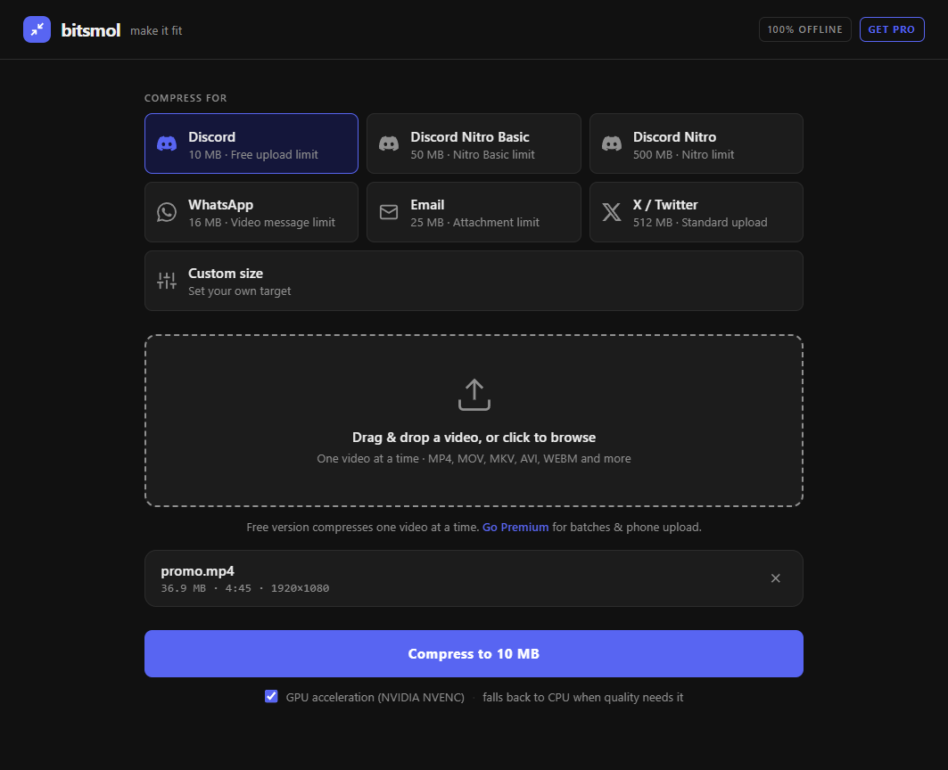This screenshot has width=948, height=770.
Task: Open the Custom size target option
Action: coord(474,281)
